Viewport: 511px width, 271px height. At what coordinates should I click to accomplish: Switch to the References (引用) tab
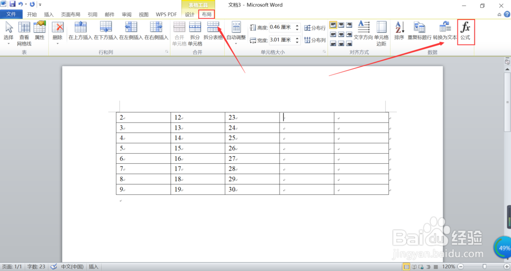pyautogui.click(x=92, y=14)
